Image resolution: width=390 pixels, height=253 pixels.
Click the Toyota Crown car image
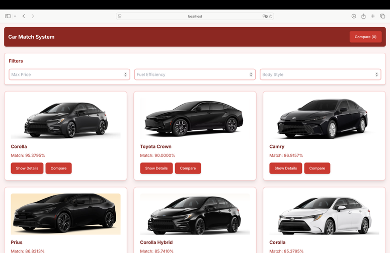[x=195, y=118]
